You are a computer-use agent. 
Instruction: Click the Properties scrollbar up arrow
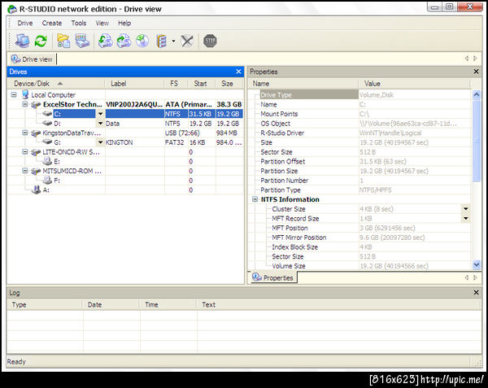476,94
